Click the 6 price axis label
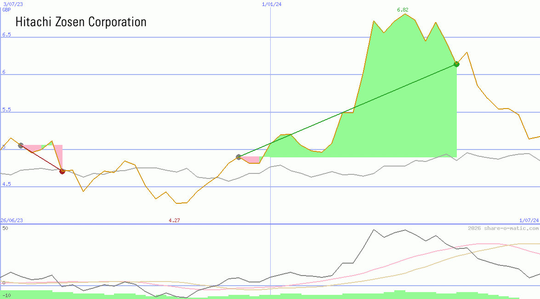The height and width of the screenshot is (299, 540). coord(4,72)
